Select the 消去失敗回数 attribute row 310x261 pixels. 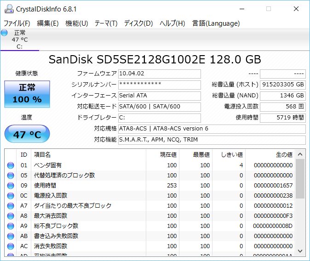click(x=150, y=246)
